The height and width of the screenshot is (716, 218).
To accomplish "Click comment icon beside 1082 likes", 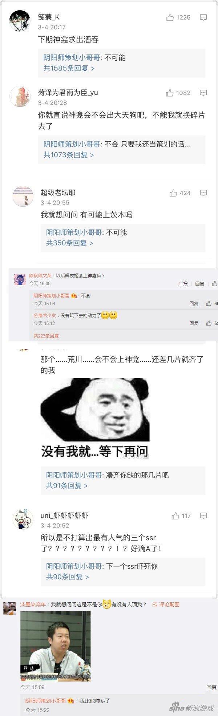I will click(x=203, y=93).
